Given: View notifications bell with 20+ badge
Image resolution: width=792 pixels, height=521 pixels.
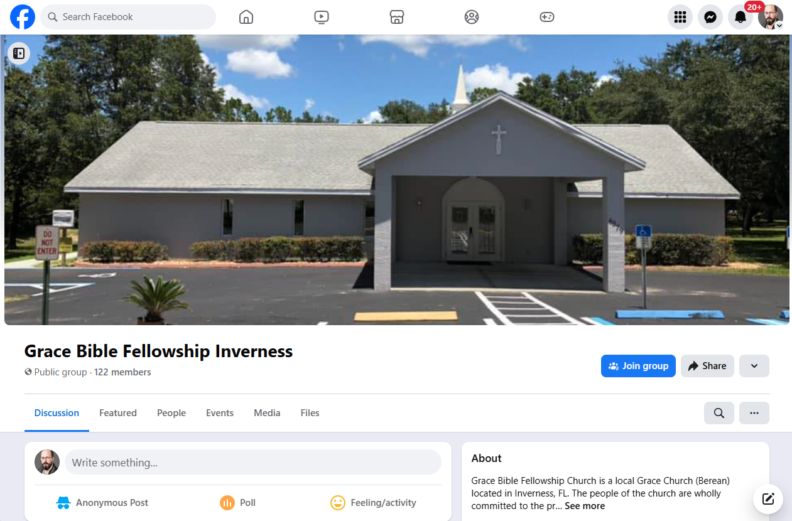Looking at the screenshot, I should 740,17.
